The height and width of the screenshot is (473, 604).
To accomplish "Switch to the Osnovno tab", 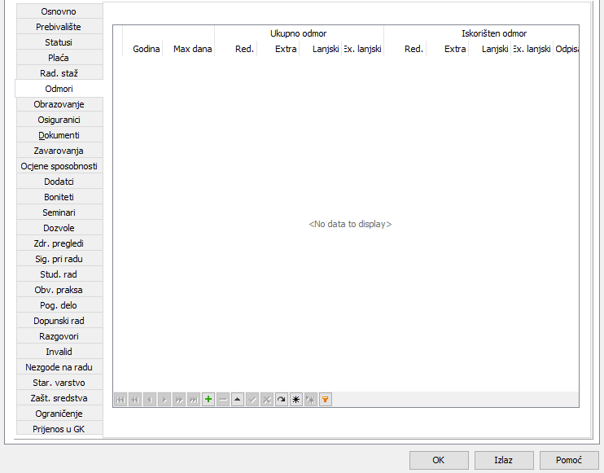I will coord(59,11).
